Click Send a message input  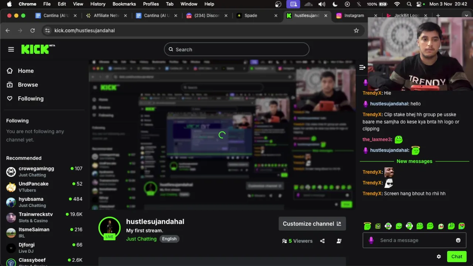(x=414, y=240)
